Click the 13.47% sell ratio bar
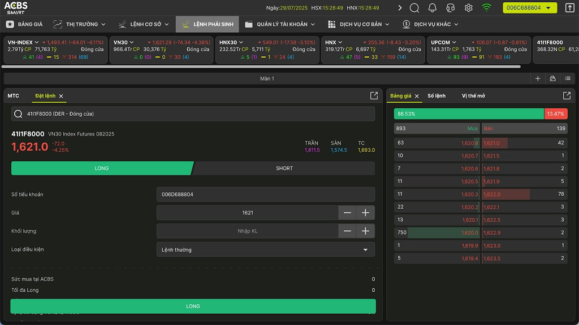The image size is (579, 325). coord(556,114)
